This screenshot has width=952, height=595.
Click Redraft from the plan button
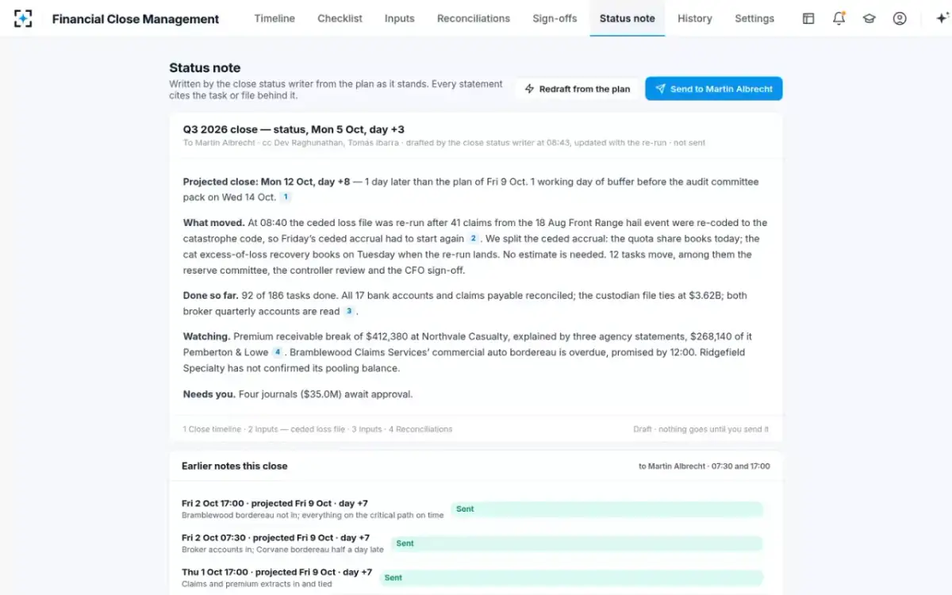coord(578,89)
